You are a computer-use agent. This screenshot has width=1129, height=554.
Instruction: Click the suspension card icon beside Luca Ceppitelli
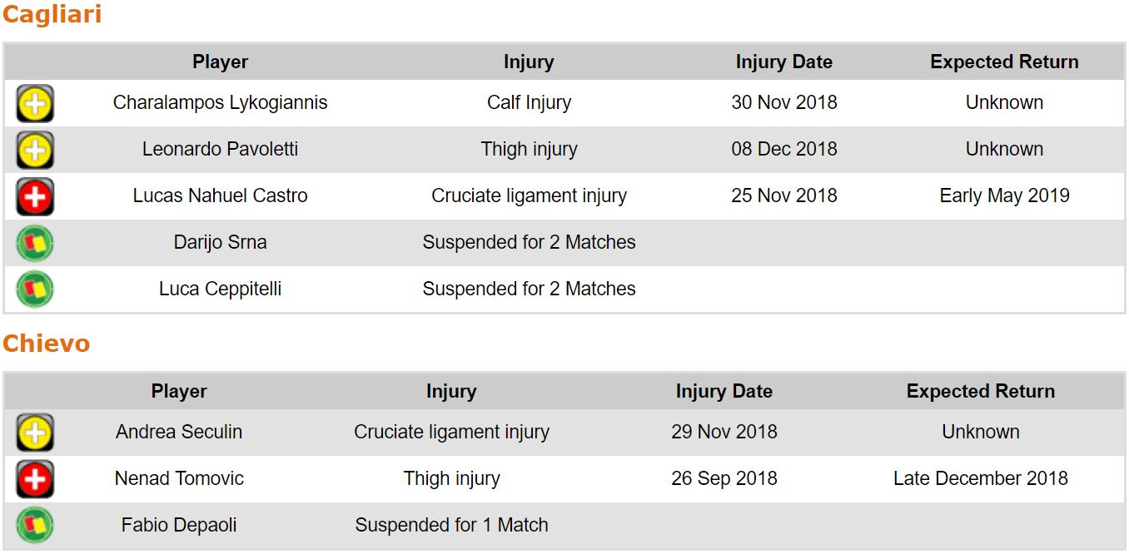click(35, 289)
